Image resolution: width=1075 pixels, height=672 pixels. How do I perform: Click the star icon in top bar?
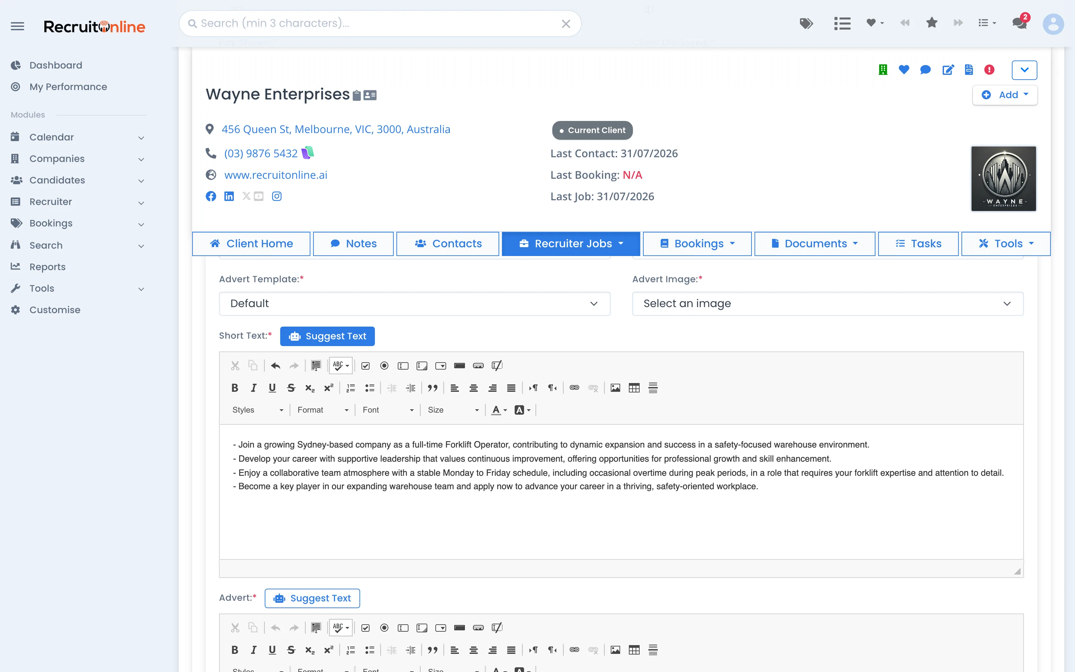tap(932, 23)
